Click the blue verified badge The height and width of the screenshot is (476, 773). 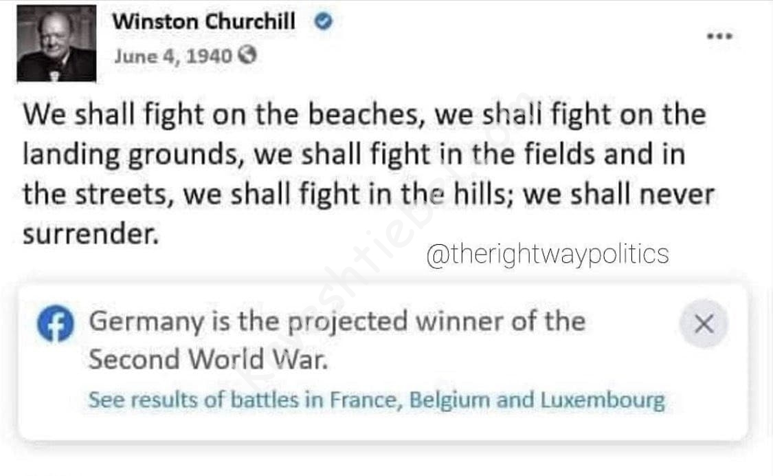(323, 22)
